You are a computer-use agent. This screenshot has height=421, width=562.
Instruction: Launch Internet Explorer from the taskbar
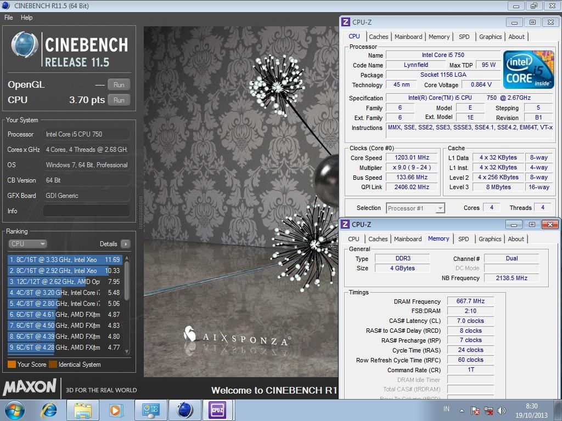49,410
